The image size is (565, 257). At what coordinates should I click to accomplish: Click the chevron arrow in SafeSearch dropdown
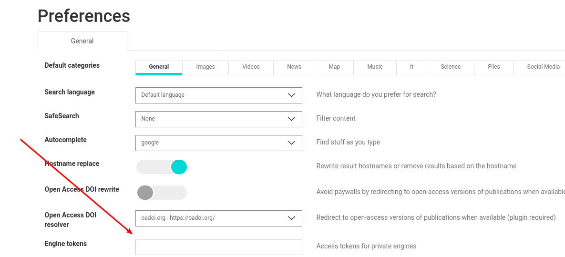click(x=292, y=119)
